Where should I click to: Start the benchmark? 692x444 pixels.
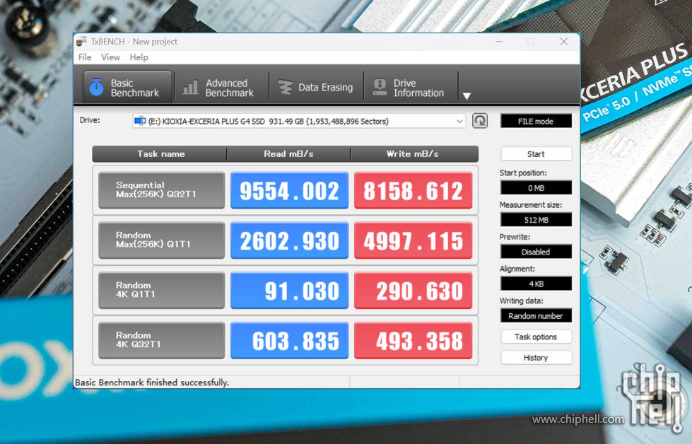pyautogui.click(x=536, y=154)
